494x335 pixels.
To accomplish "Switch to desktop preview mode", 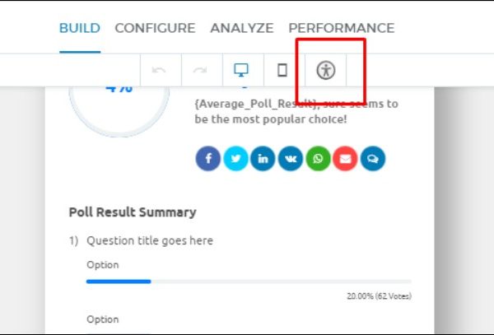I will (x=242, y=71).
